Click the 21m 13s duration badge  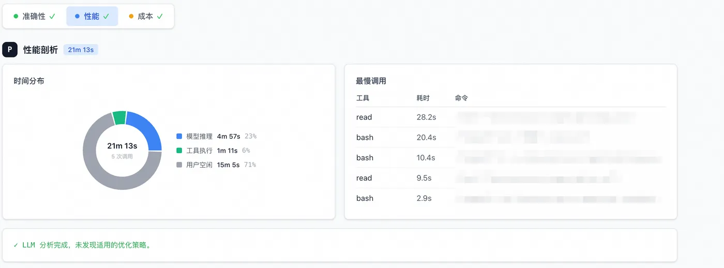[81, 50]
